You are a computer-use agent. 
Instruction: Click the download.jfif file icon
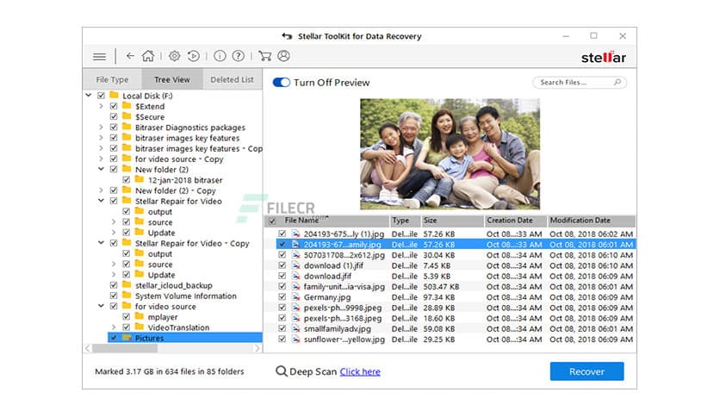click(296, 276)
